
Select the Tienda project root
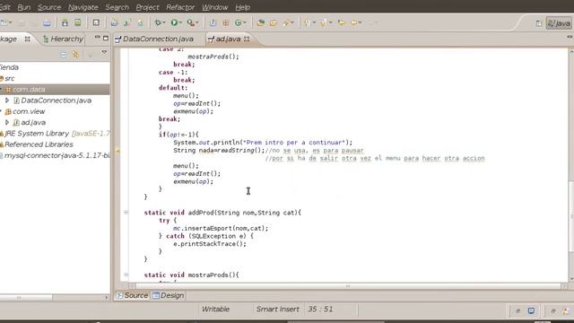pos(9,67)
